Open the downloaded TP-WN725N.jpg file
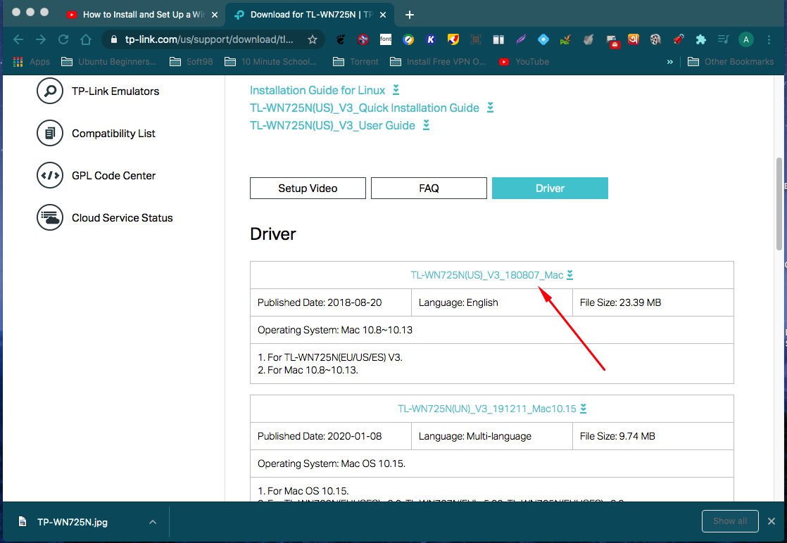787x543 pixels. click(x=73, y=522)
